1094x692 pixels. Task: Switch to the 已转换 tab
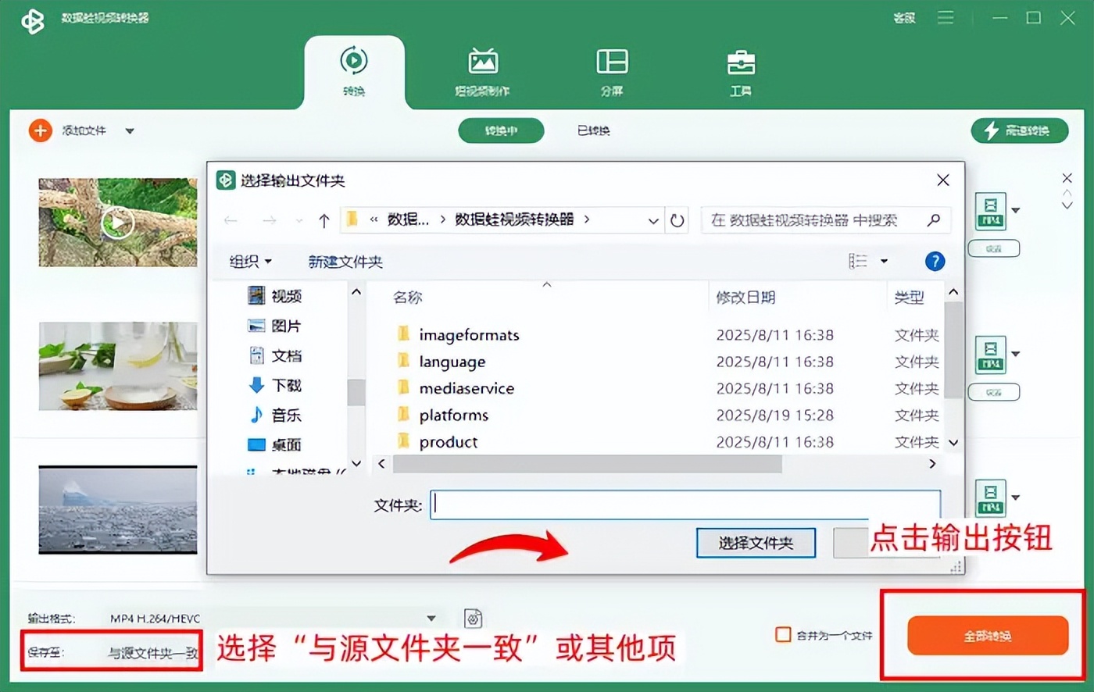point(593,130)
